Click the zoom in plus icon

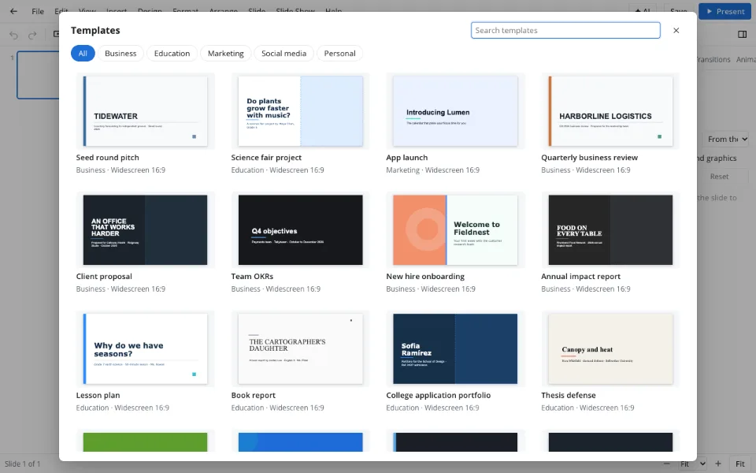[x=718, y=464]
